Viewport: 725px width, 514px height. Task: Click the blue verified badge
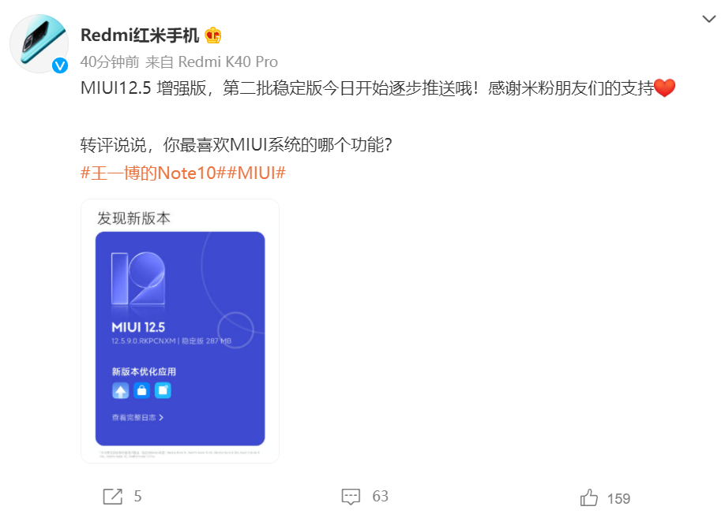pos(60,65)
